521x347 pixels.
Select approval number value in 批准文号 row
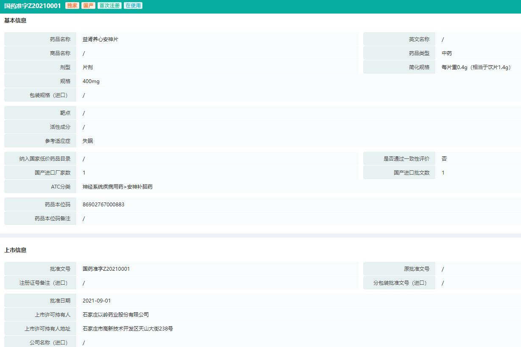(x=106, y=269)
